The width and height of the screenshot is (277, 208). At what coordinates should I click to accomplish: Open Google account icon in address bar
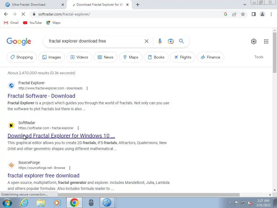coord(225,14)
